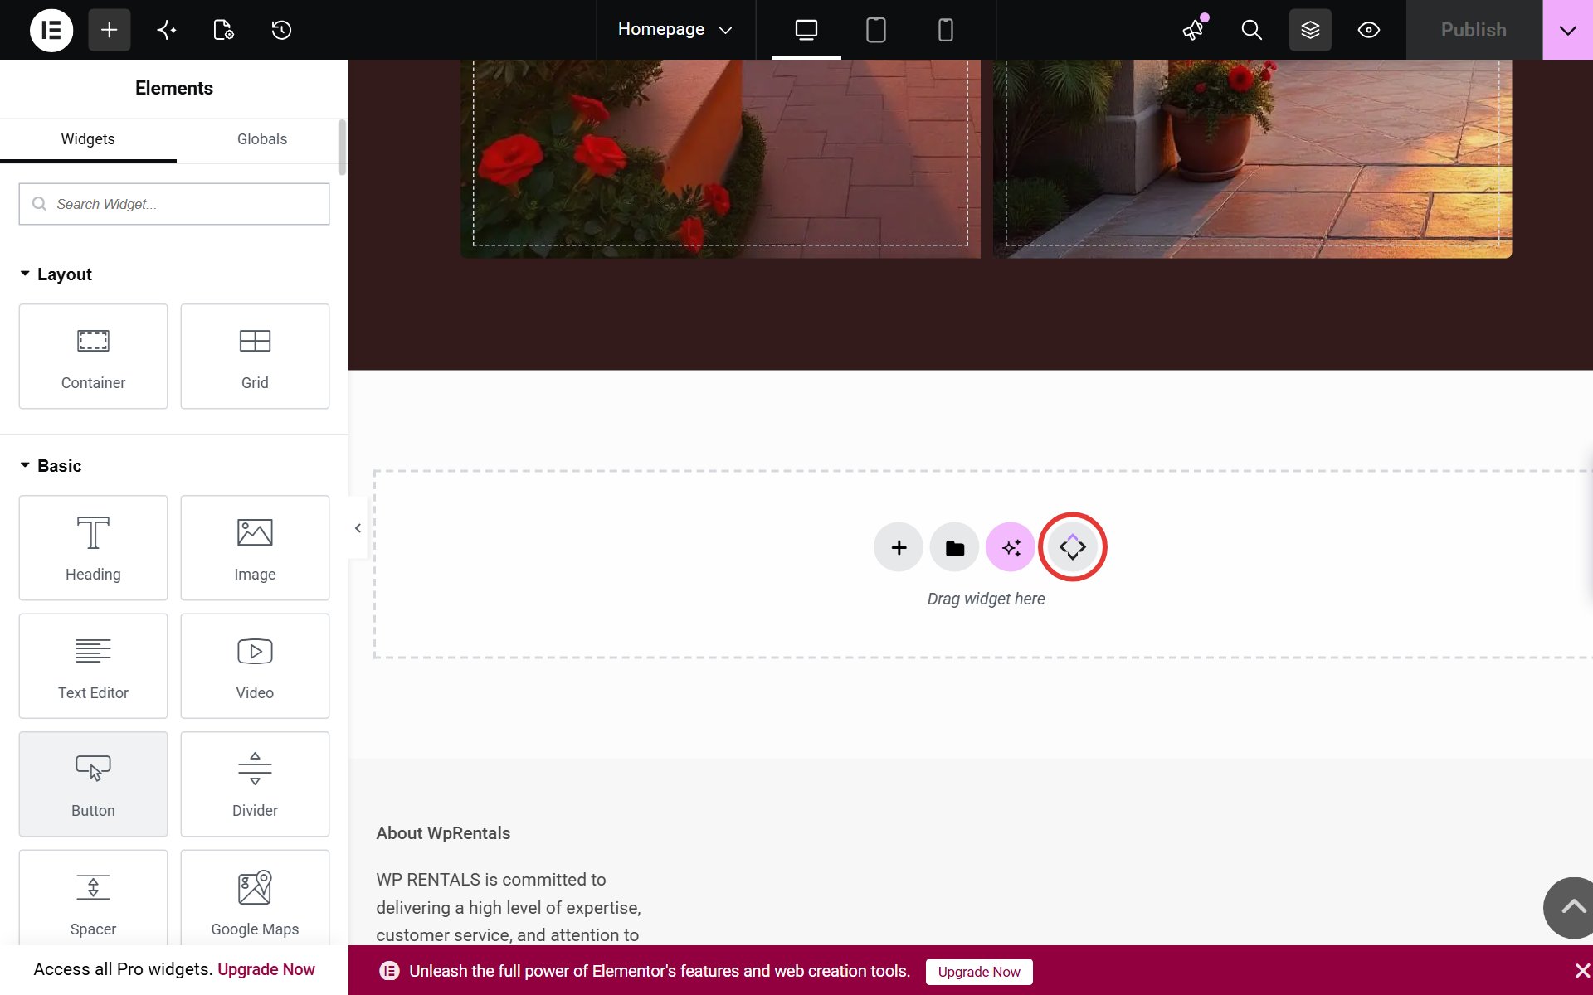Collapse the Basic section
Screen dimensions: 1593x995
coord(51,466)
